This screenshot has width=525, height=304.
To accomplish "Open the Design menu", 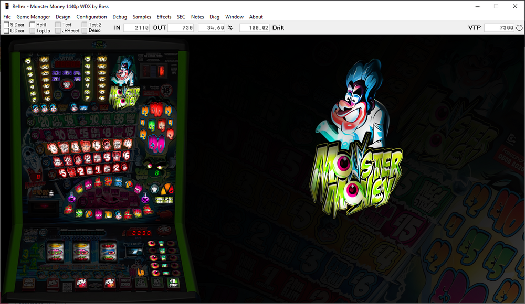I will (63, 17).
